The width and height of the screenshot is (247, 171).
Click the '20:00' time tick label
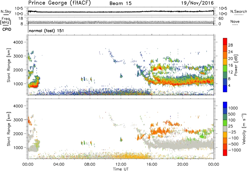pos(182,165)
